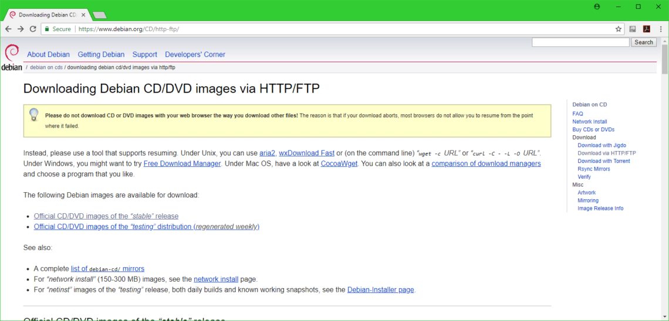
Task: Open the aria2 link
Action: point(267,153)
